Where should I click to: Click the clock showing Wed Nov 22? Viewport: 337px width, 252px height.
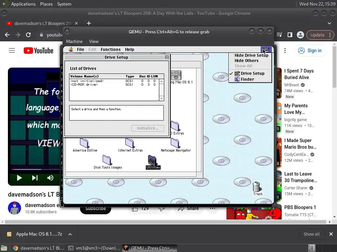click(317, 4)
